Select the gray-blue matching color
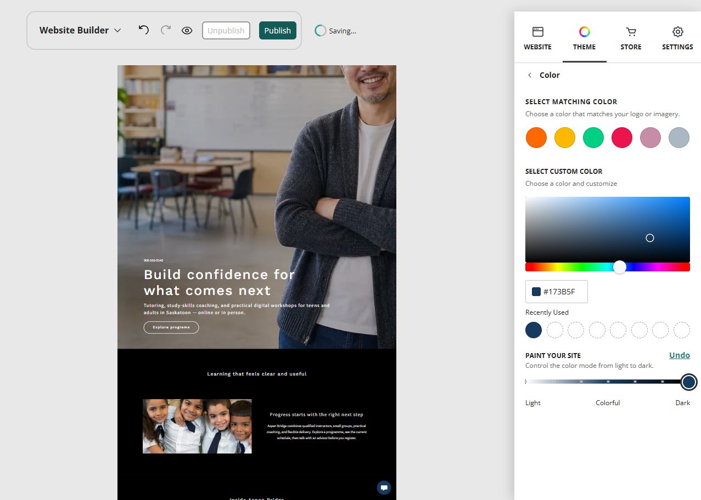 [679, 138]
